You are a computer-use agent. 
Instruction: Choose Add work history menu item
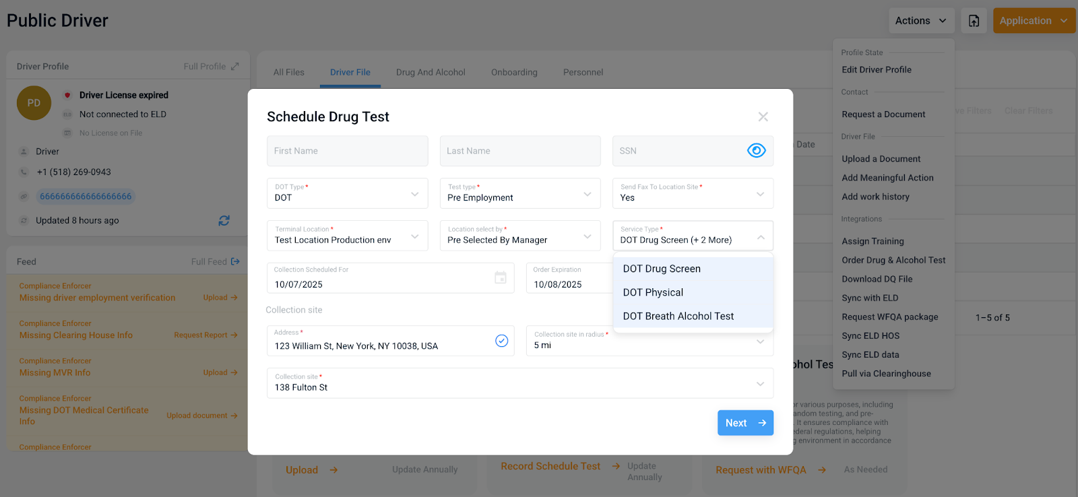[875, 197]
